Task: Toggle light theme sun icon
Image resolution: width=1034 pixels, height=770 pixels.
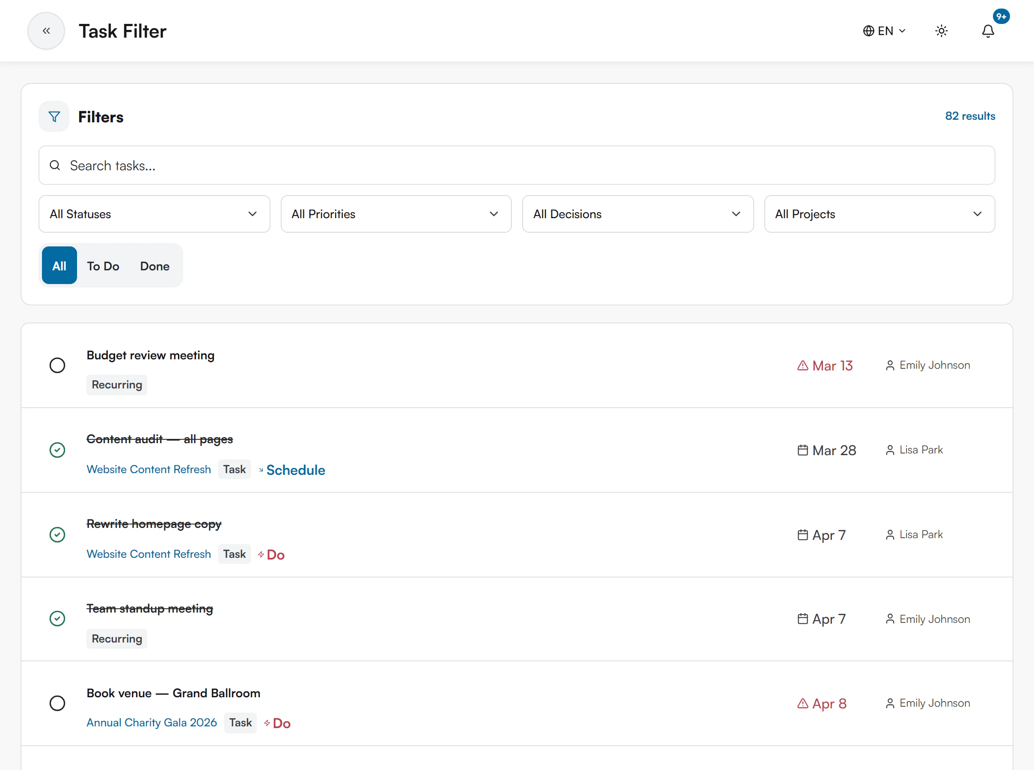Action: (941, 31)
